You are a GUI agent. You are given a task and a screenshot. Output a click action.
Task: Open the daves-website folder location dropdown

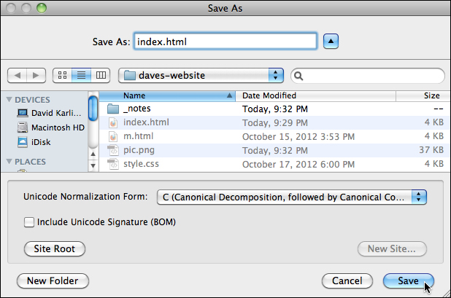[201, 75]
